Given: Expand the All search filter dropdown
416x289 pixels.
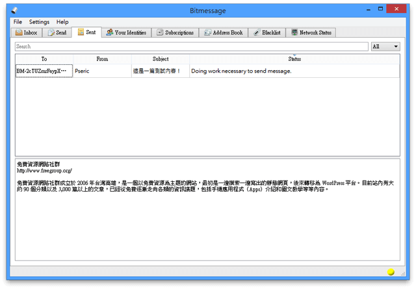Looking at the screenshot, I should point(385,46).
